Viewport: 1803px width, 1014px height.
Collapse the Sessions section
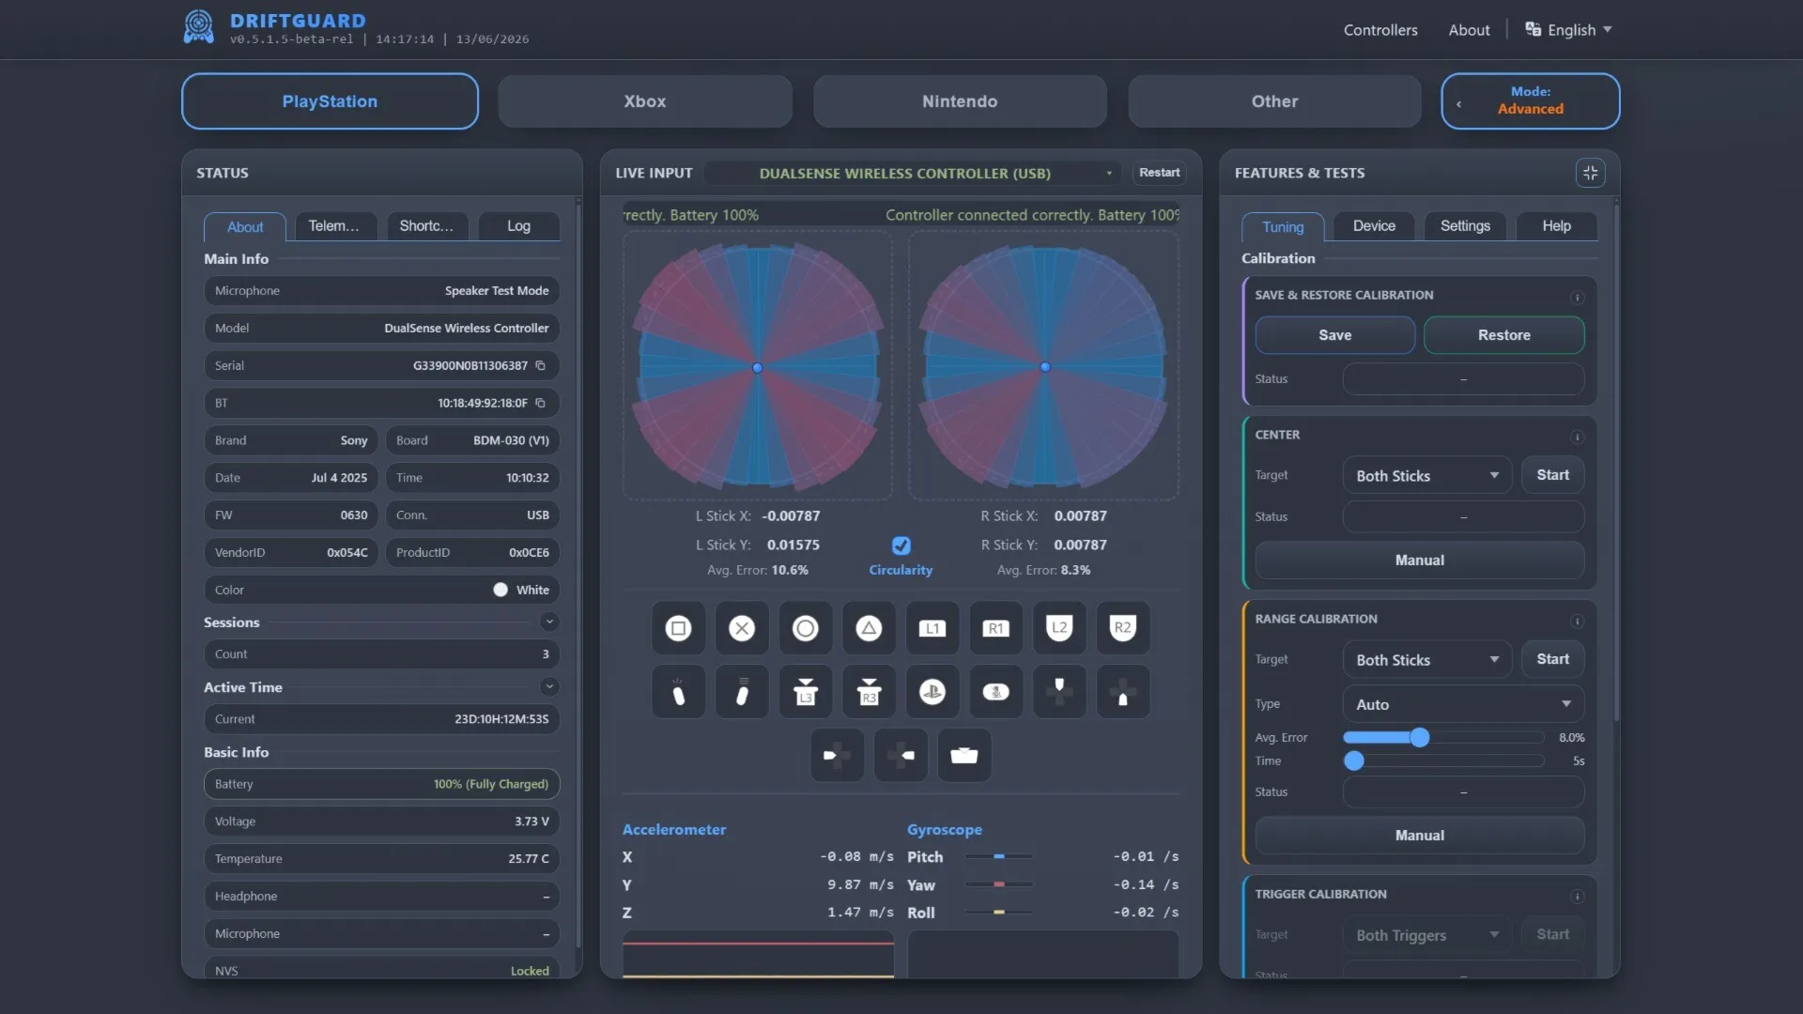[x=549, y=622]
